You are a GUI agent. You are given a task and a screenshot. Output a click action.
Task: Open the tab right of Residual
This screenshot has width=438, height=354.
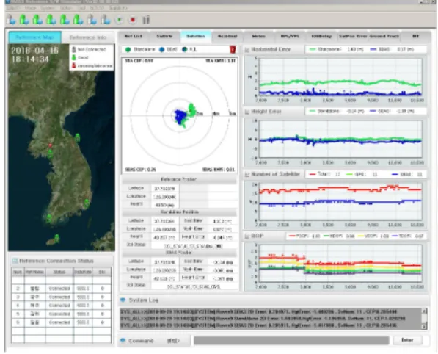tap(258, 36)
